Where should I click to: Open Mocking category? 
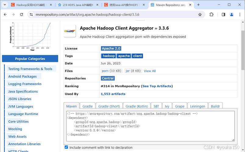click(x=15, y=129)
